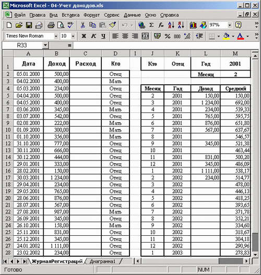The width and height of the screenshot is (261, 275).
Task: Open the Правка menu
Action: 37,15
